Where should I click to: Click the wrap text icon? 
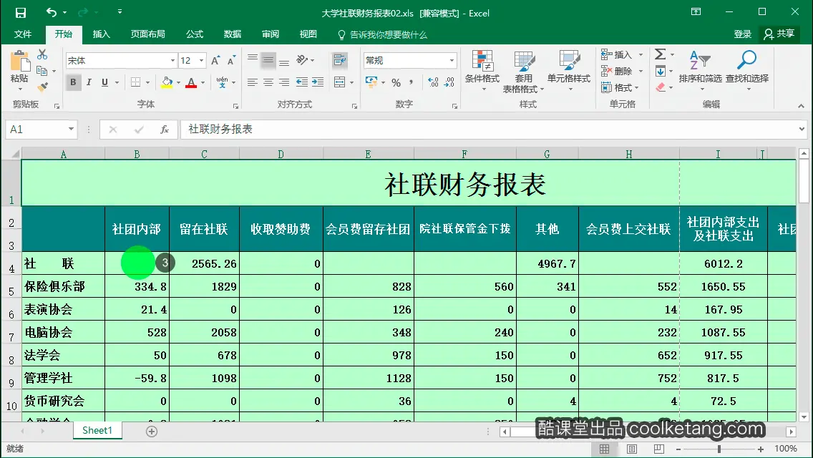[x=340, y=60]
